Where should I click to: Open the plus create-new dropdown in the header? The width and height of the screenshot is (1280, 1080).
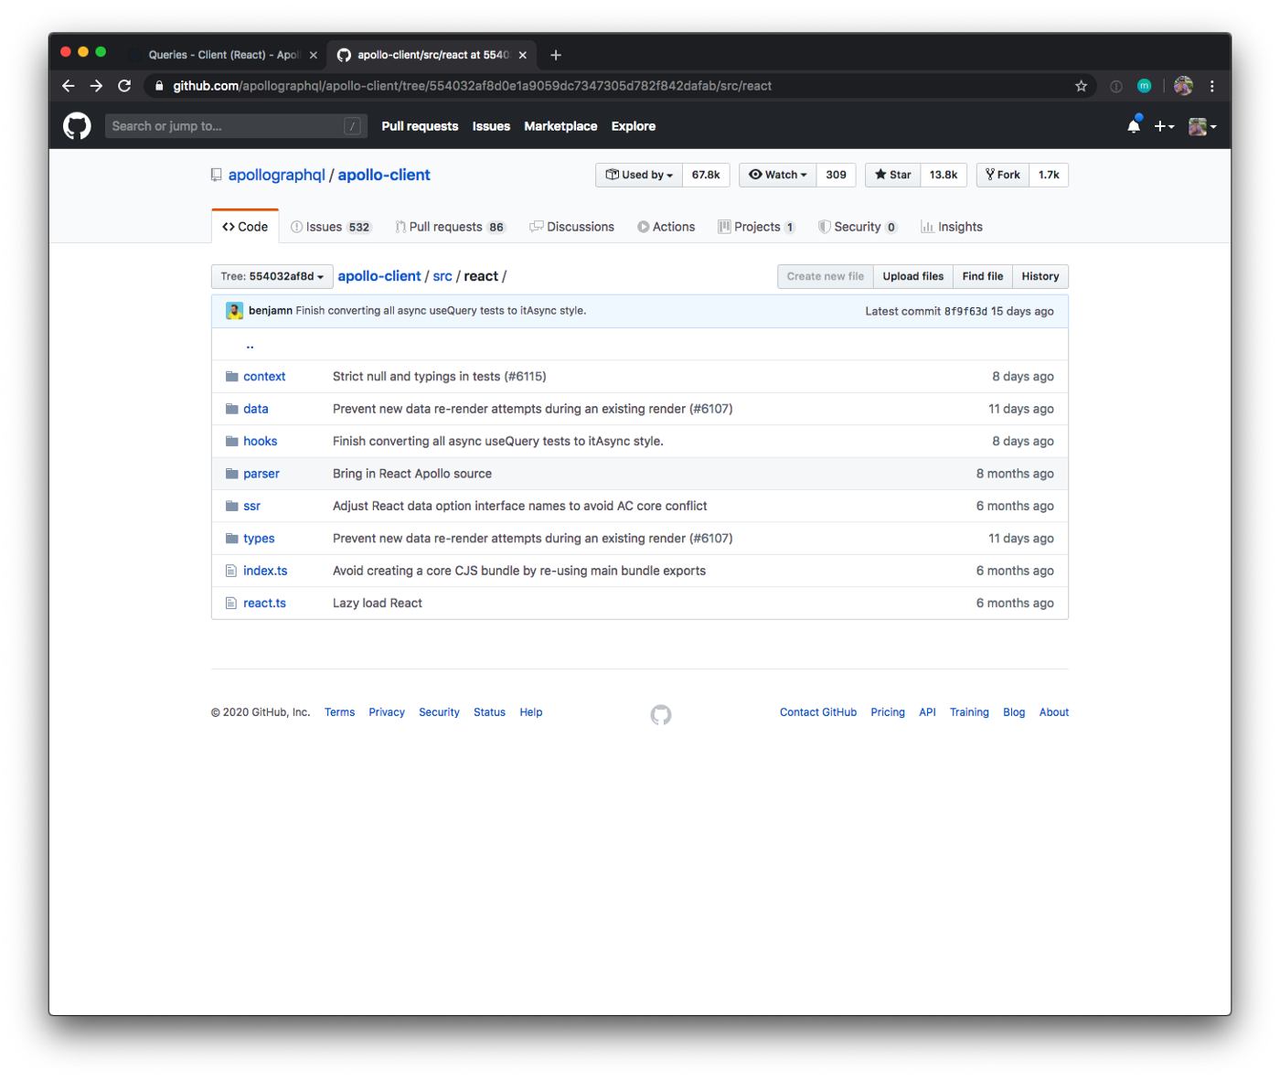(x=1164, y=126)
